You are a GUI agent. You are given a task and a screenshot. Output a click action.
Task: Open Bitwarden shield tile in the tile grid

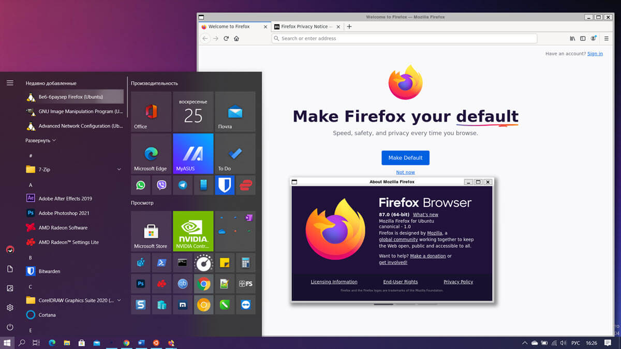pyautogui.click(x=225, y=185)
